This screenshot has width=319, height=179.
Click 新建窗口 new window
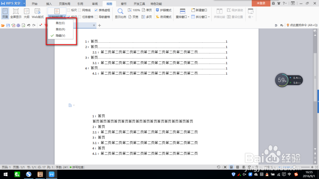point(199,10)
